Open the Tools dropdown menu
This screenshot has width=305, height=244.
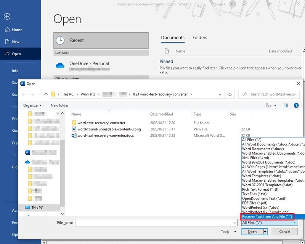click(x=229, y=231)
